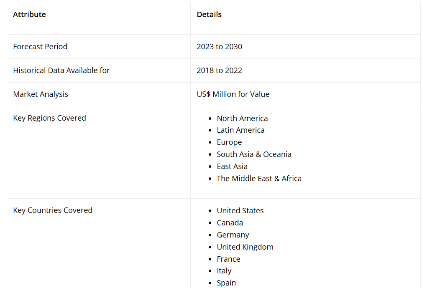Click Historical Data Available for label
Screen dimensions: 422x288
coord(61,71)
